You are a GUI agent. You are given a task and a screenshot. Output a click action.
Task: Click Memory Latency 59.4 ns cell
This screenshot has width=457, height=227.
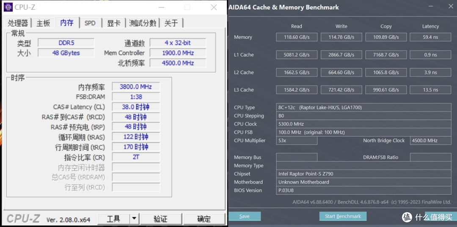(x=430, y=37)
